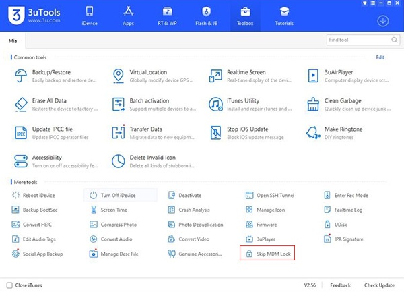Select Deactivate tool
Screen dimensions: 404x292
(x=184, y=196)
